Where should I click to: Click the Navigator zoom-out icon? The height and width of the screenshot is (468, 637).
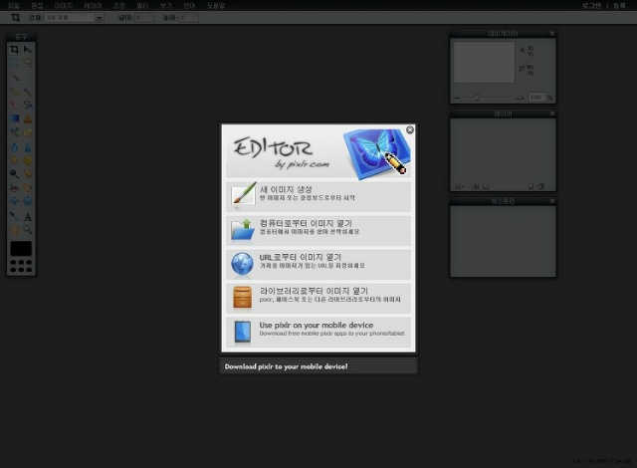pyautogui.click(x=457, y=98)
